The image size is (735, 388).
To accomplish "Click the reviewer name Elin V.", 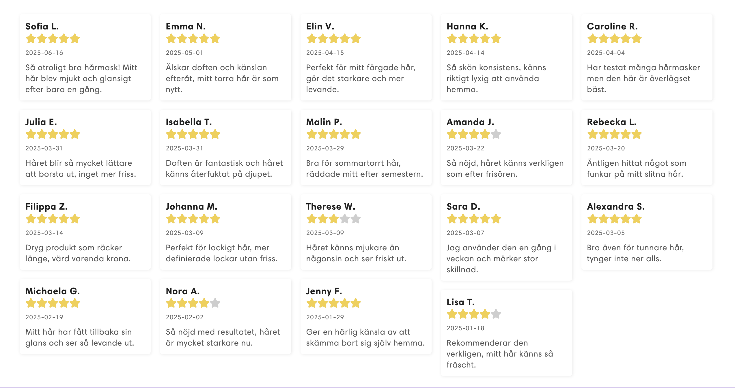I will click(320, 26).
